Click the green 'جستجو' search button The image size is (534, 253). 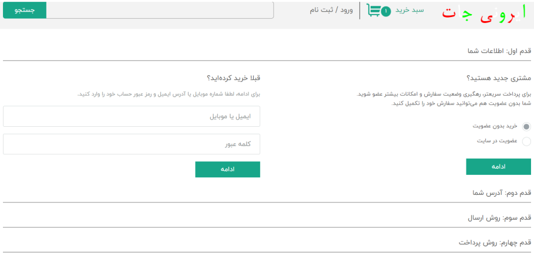pyautogui.click(x=25, y=10)
